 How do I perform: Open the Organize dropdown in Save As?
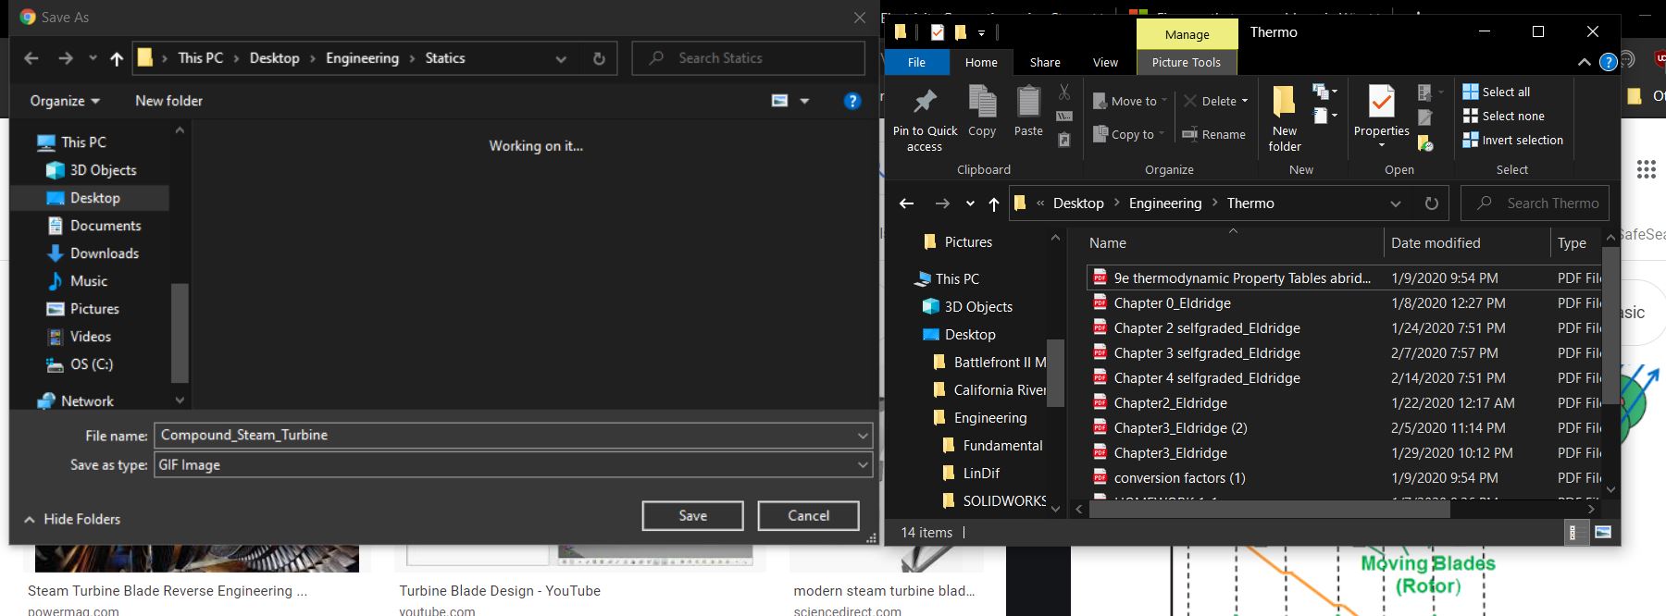click(x=65, y=101)
